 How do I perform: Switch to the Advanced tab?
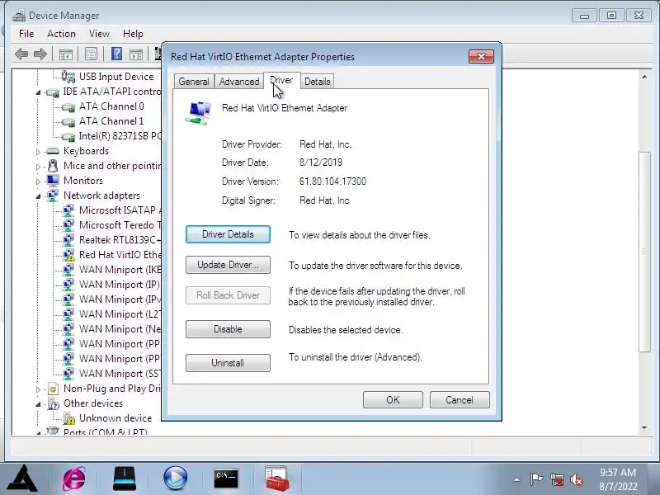(239, 82)
